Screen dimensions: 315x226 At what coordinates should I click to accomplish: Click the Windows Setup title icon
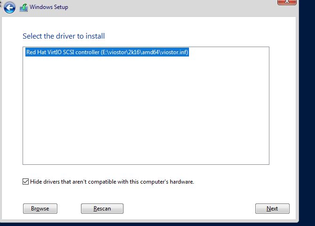pos(24,8)
